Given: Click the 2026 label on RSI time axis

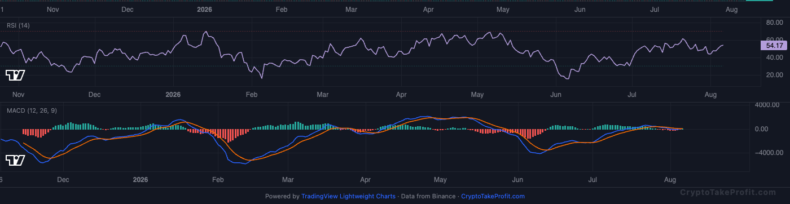Looking at the screenshot, I should 173,95.
